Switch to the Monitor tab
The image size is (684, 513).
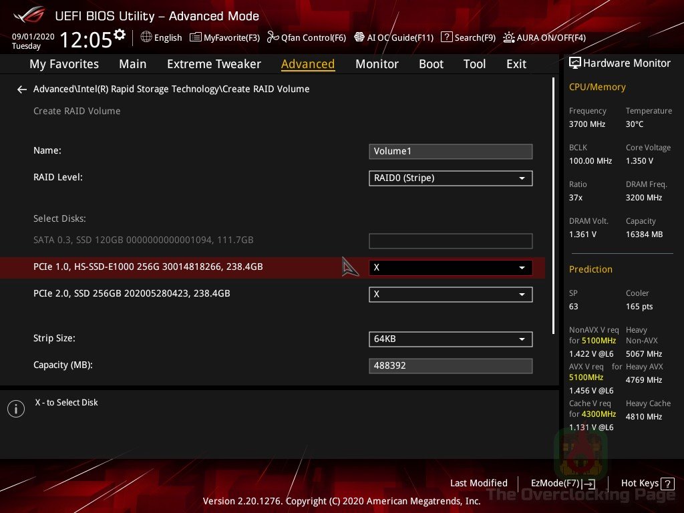(x=377, y=63)
